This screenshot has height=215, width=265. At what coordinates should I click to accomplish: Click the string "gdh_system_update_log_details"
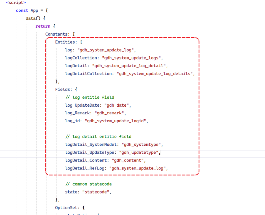click(x=155, y=74)
